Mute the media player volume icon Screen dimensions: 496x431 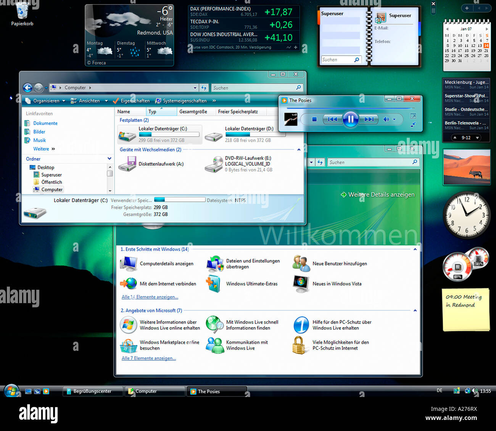click(386, 119)
